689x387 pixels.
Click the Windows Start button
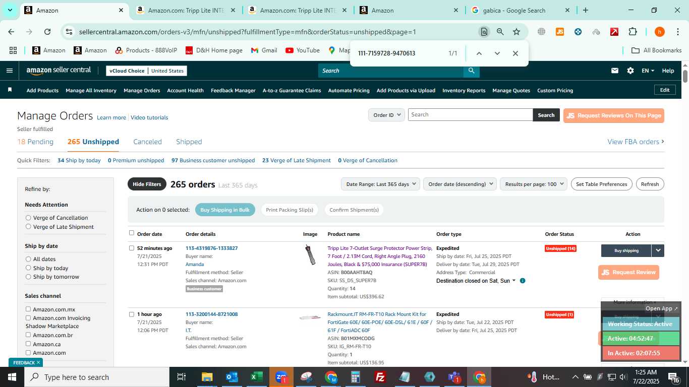pos(12,377)
